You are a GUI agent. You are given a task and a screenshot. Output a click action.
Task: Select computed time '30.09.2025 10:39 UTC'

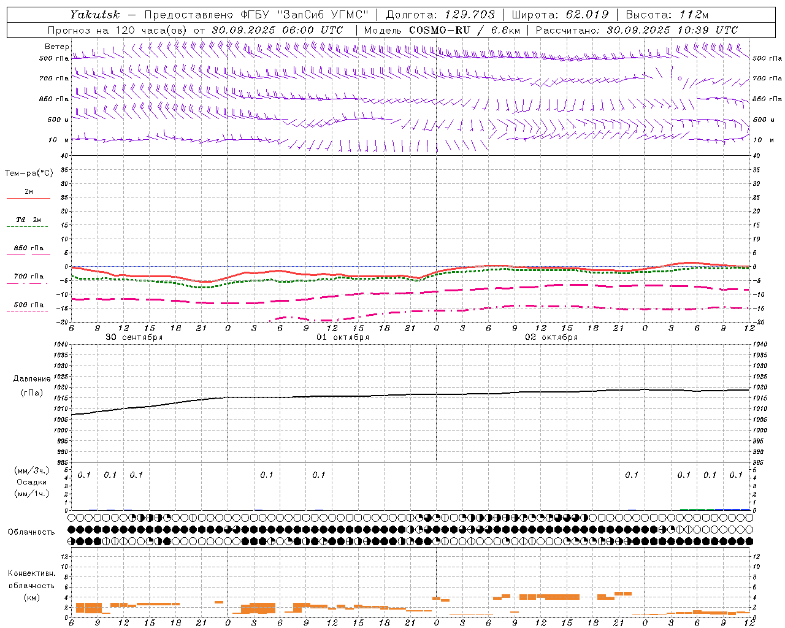click(672, 30)
